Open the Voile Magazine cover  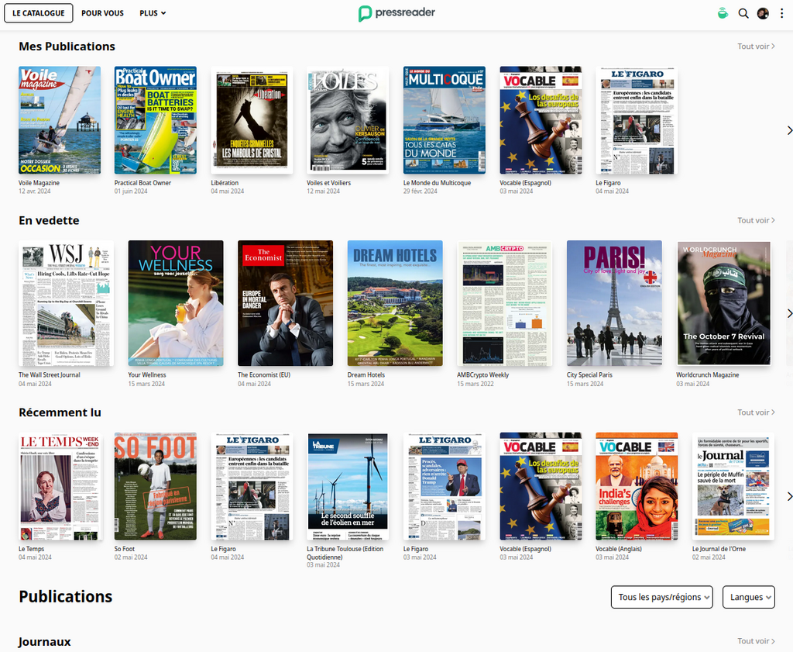[60, 120]
